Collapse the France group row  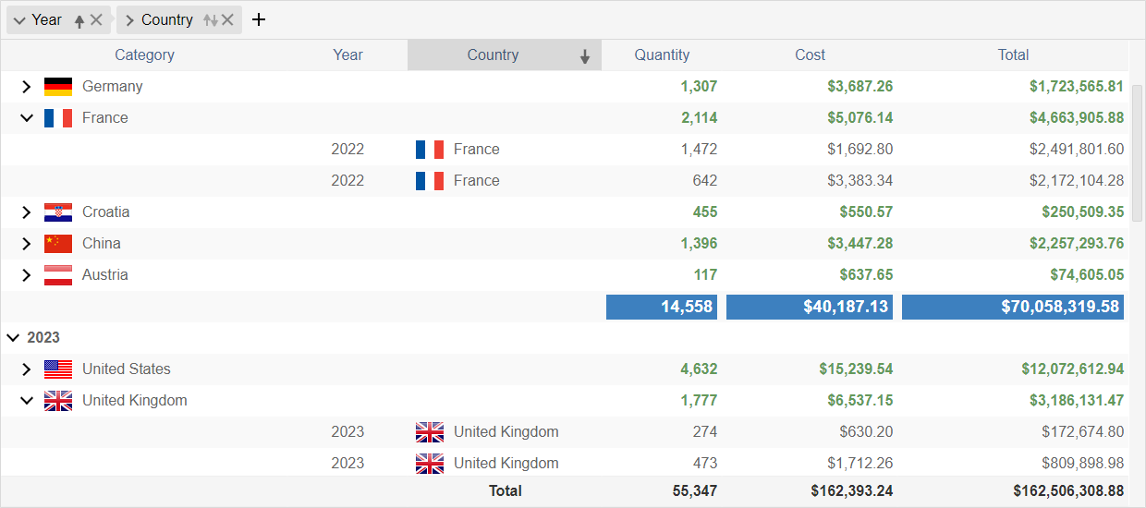[27, 118]
